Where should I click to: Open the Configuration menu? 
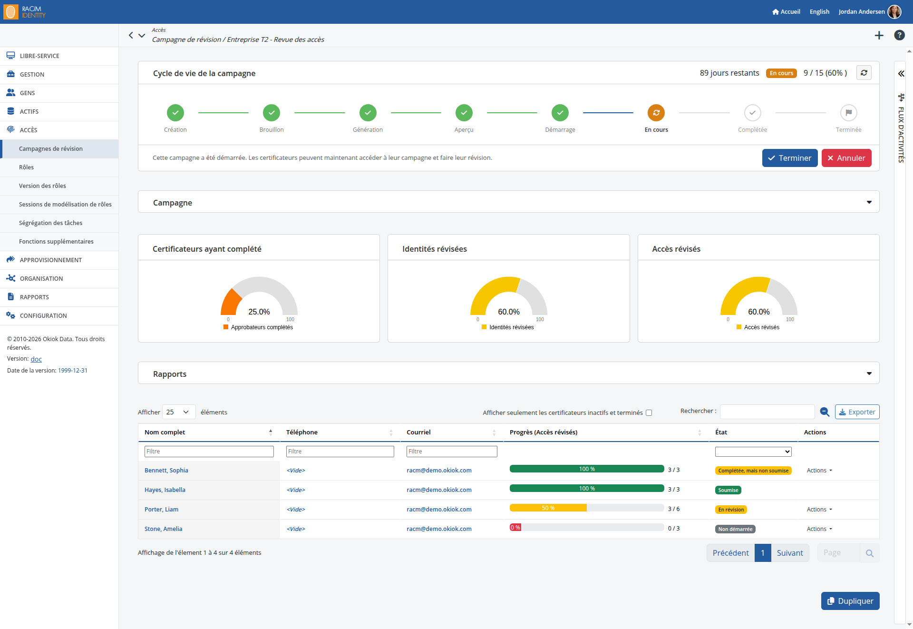tap(59, 316)
